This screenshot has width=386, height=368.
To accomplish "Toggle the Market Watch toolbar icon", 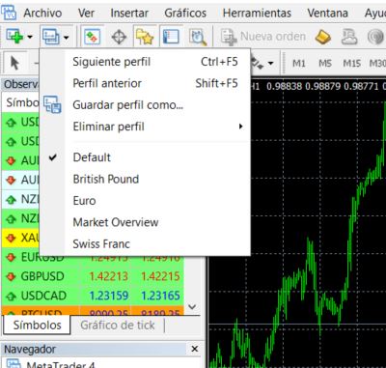I will point(92,37).
